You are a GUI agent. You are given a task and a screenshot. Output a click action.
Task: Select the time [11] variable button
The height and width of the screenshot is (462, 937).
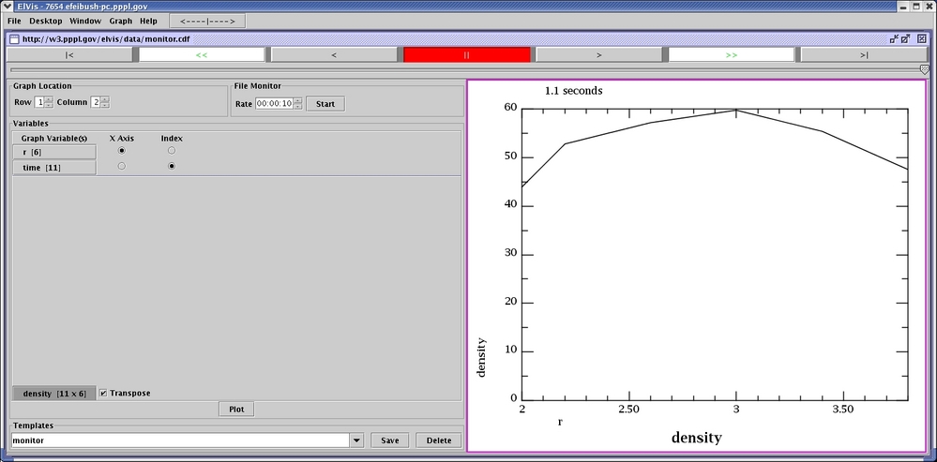pos(54,168)
